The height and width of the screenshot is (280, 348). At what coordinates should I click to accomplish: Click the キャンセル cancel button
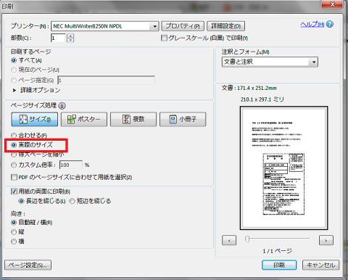(x=320, y=265)
